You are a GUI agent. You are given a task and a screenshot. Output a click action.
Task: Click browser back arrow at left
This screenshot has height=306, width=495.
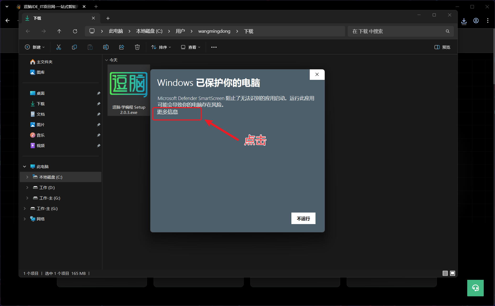click(7, 20)
